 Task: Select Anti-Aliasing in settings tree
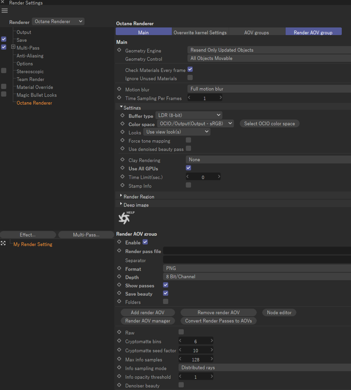pyautogui.click(x=30, y=56)
